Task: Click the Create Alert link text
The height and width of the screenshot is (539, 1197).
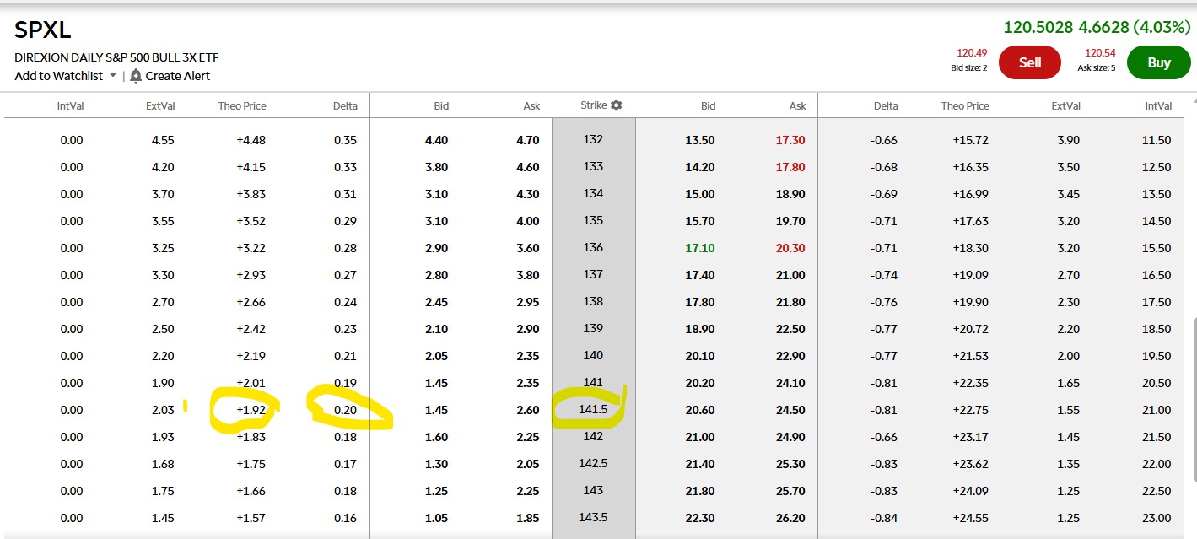Action: tap(177, 76)
